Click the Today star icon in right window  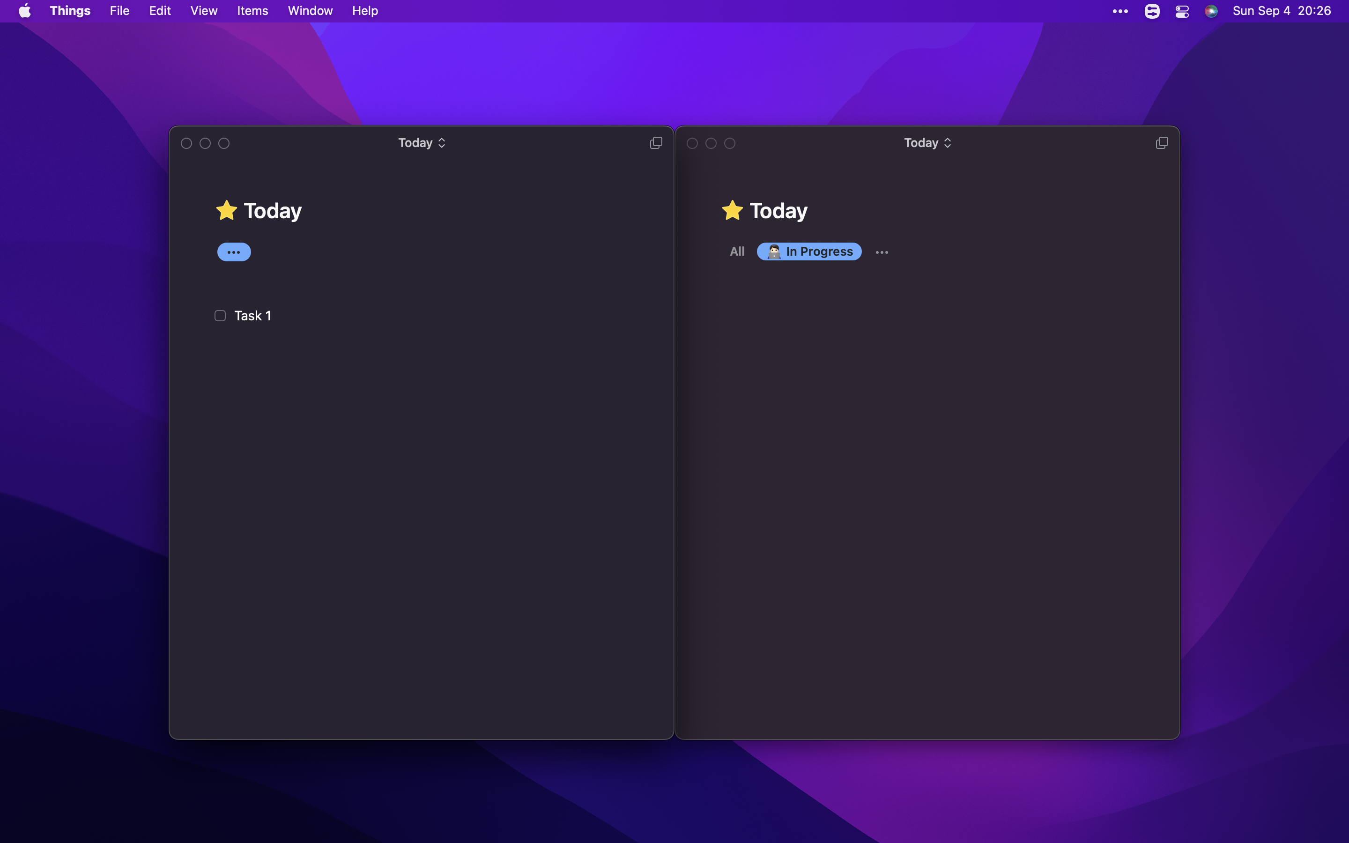click(x=732, y=210)
